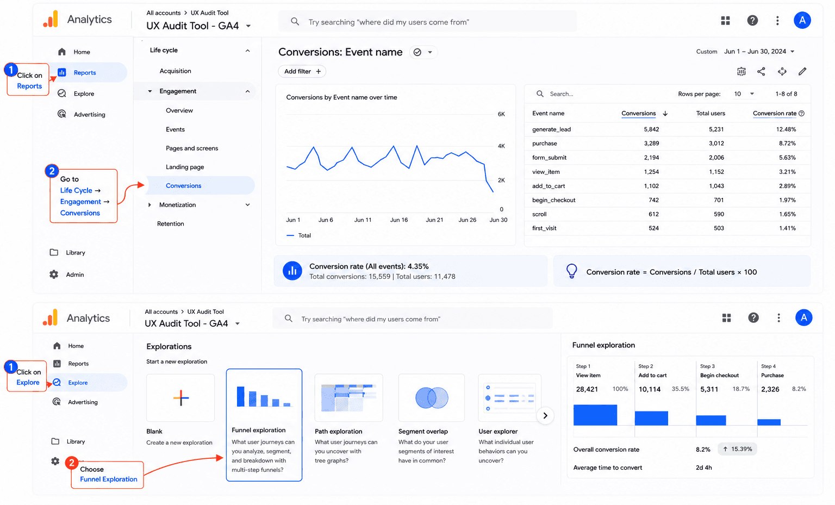Focus the search bar in the Explorations screen
Screen dimensions: 835x505
[413, 319]
